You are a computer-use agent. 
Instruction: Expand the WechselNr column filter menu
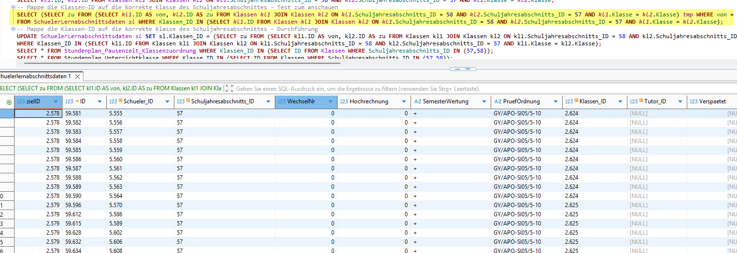(330, 101)
